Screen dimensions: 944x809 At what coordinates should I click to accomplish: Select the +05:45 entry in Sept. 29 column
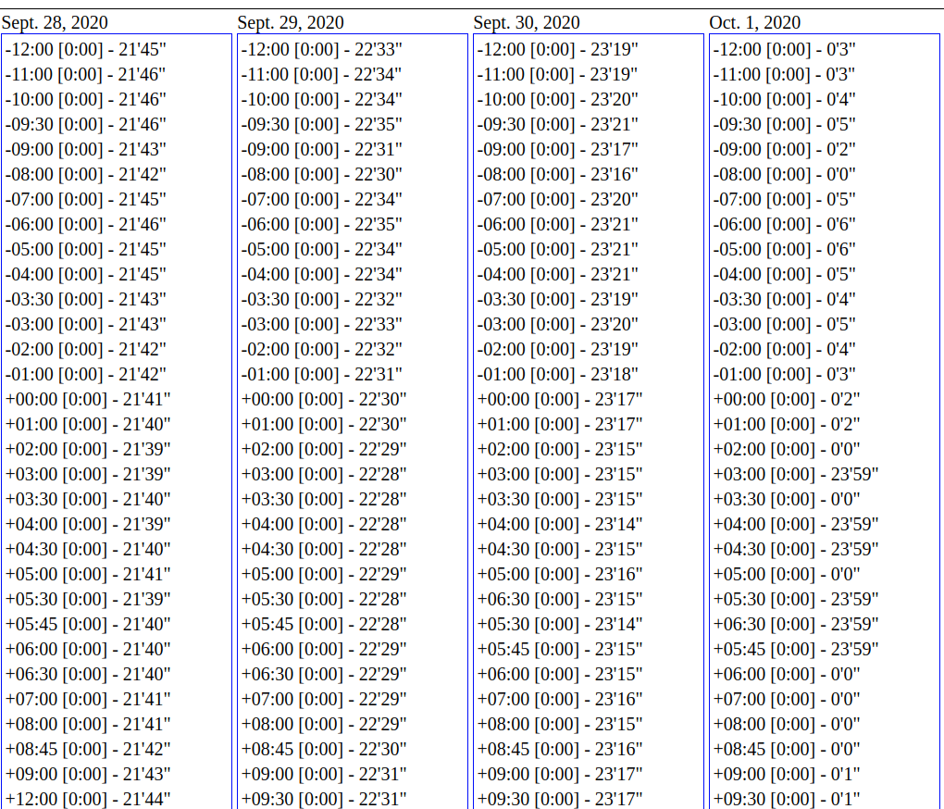point(324,624)
